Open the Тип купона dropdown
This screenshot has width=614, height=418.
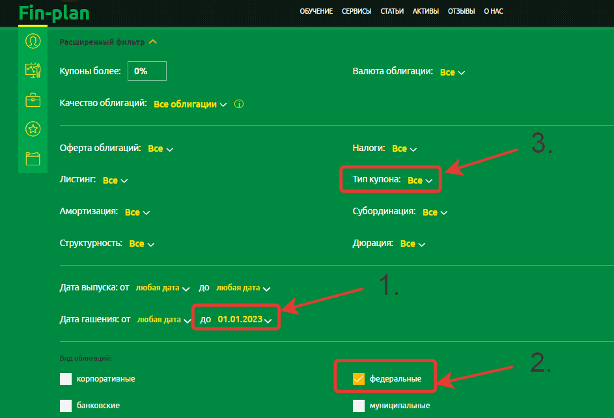pos(420,180)
